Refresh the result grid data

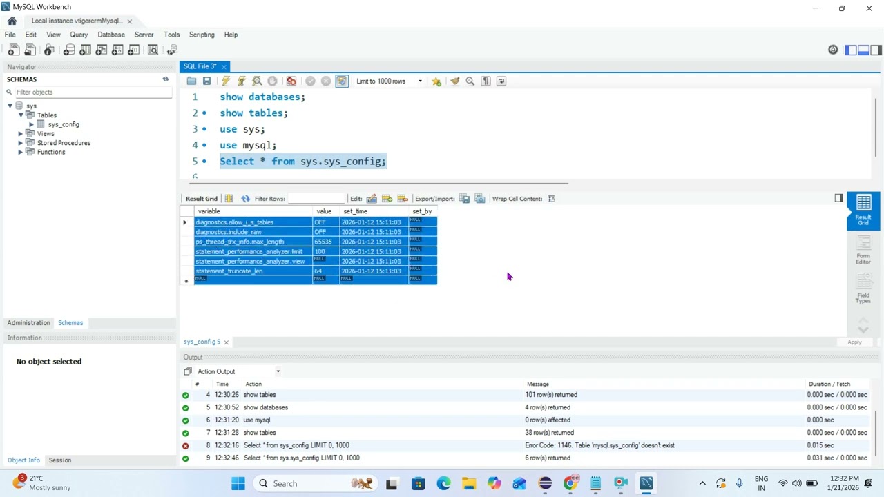tap(245, 199)
